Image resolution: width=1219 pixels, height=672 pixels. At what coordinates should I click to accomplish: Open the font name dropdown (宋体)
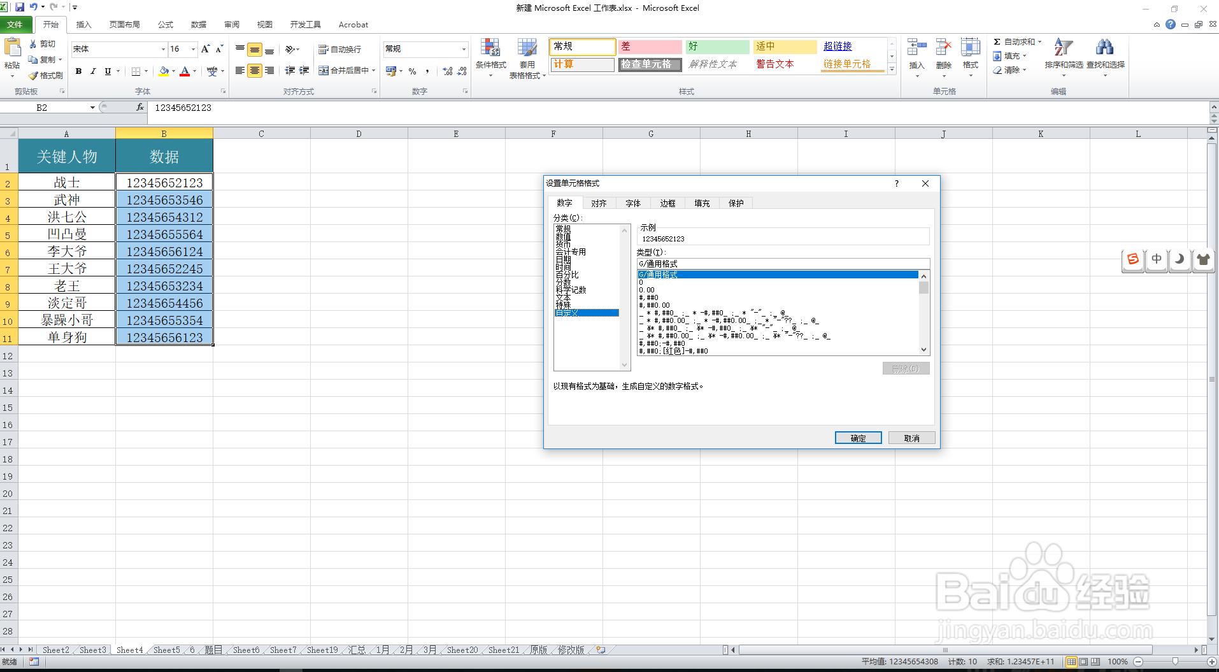[x=163, y=49]
